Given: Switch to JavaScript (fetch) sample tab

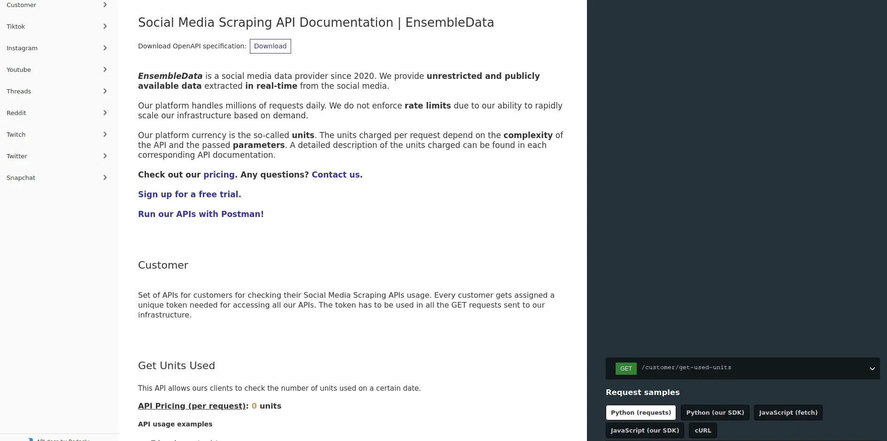Looking at the screenshot, I should [x=788, y=412].
